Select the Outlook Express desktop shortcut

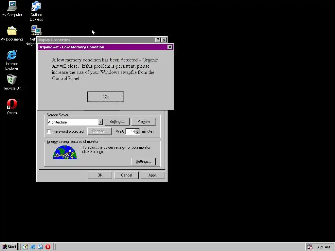pyautogui.click(x=36, y=11)
